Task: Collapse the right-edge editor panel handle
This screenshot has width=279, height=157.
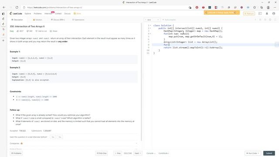Action: [277, 44]
